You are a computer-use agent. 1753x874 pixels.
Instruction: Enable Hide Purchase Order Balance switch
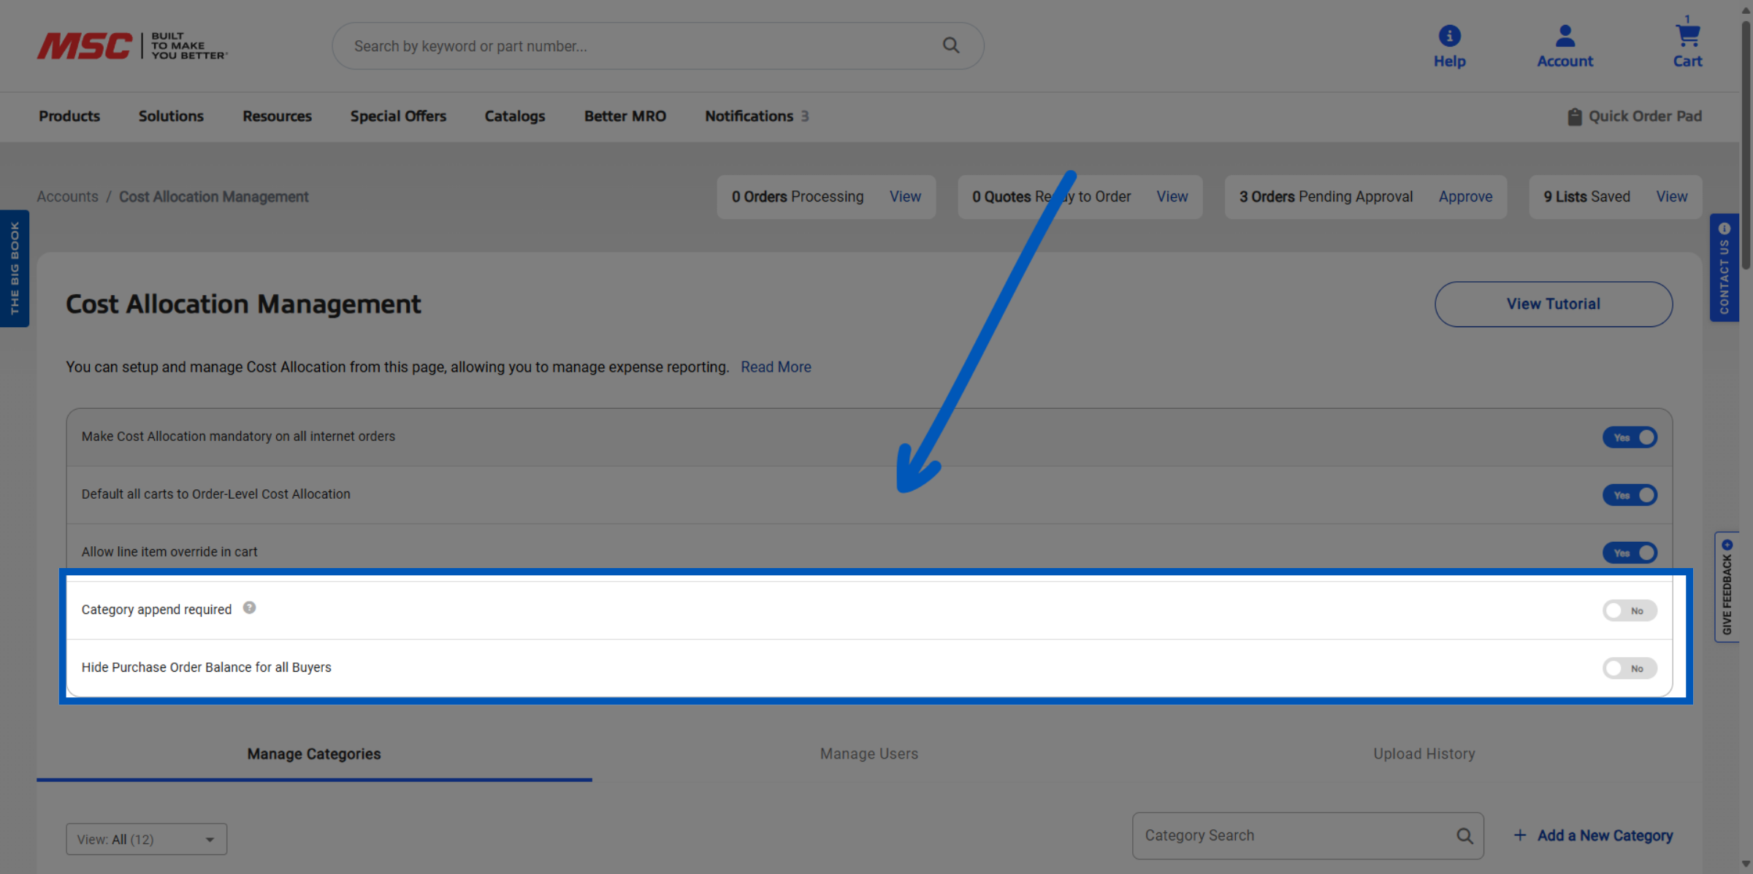1630,667
